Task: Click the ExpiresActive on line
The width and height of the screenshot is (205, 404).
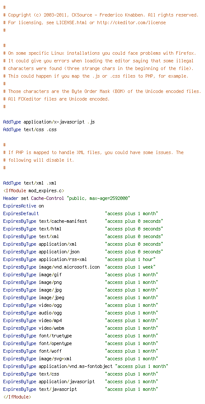Action: [x=23, y=206]
